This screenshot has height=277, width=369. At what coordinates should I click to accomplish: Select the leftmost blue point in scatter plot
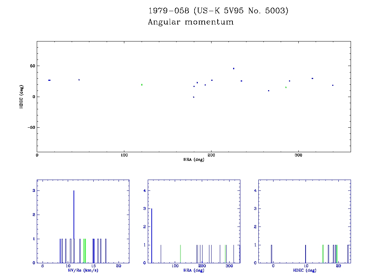(x=49, y=80)
